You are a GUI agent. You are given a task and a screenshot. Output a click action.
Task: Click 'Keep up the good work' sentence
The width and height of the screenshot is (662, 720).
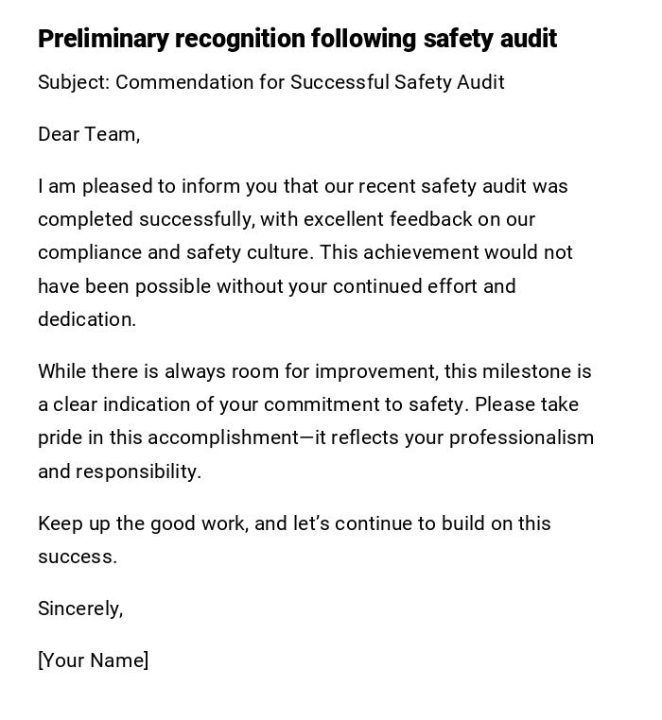click(x=143, y=523)
